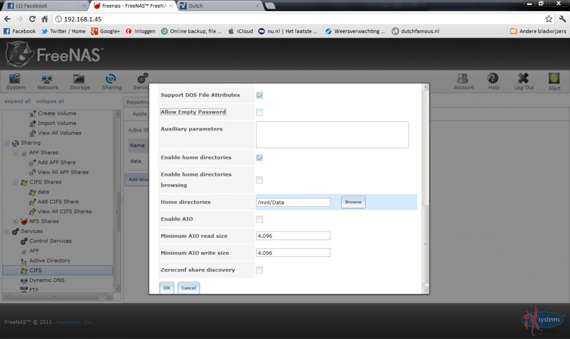This screenshot has width=570, height=339.
Task: Cancel the CIFS settings dialog
Action: 189,288
